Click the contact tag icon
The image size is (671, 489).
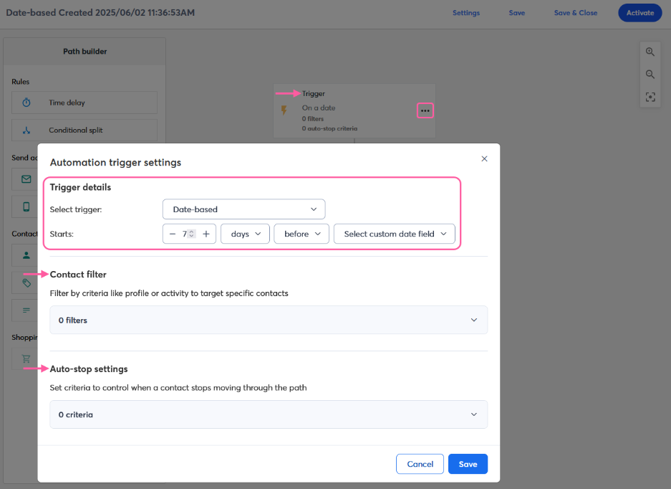(26, 283)
